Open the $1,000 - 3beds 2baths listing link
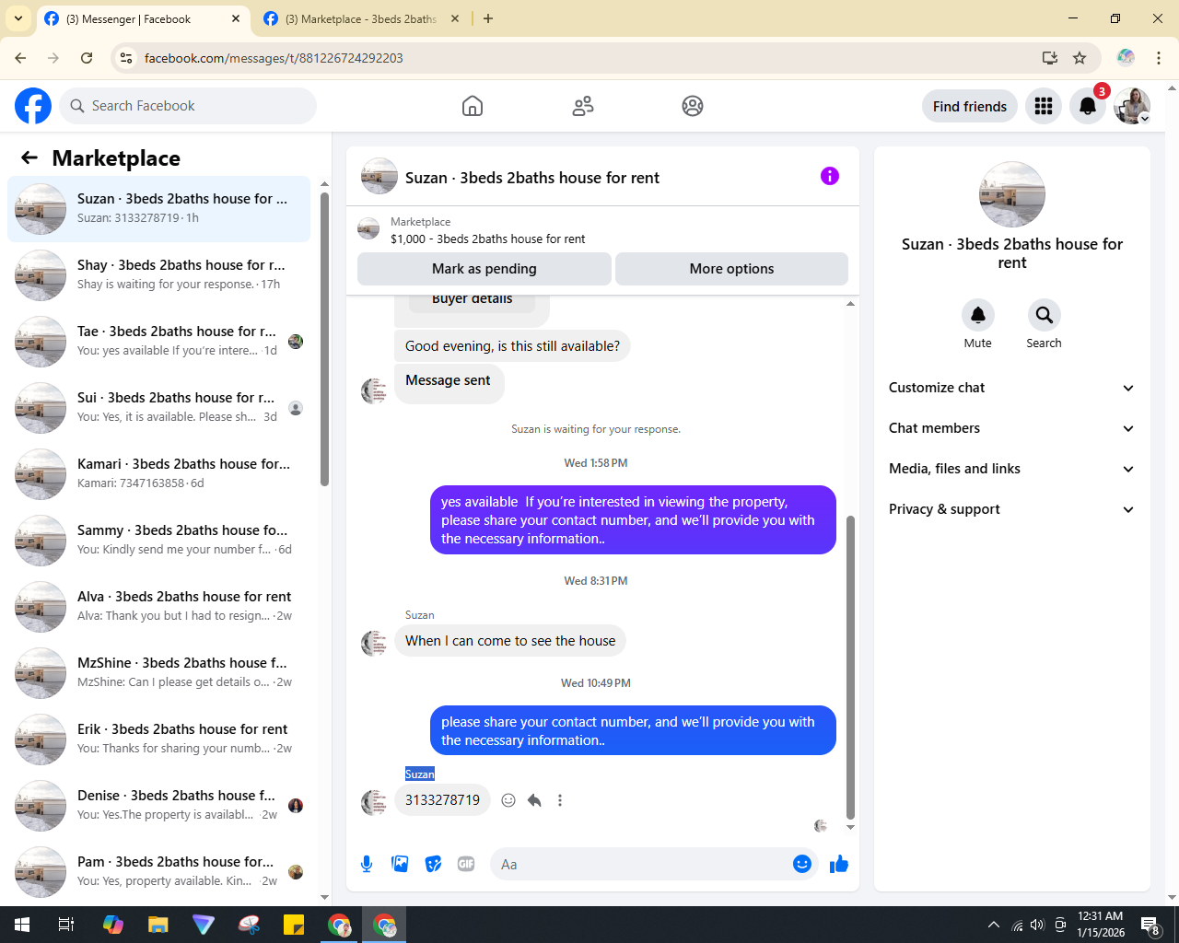 click(487, 239)
